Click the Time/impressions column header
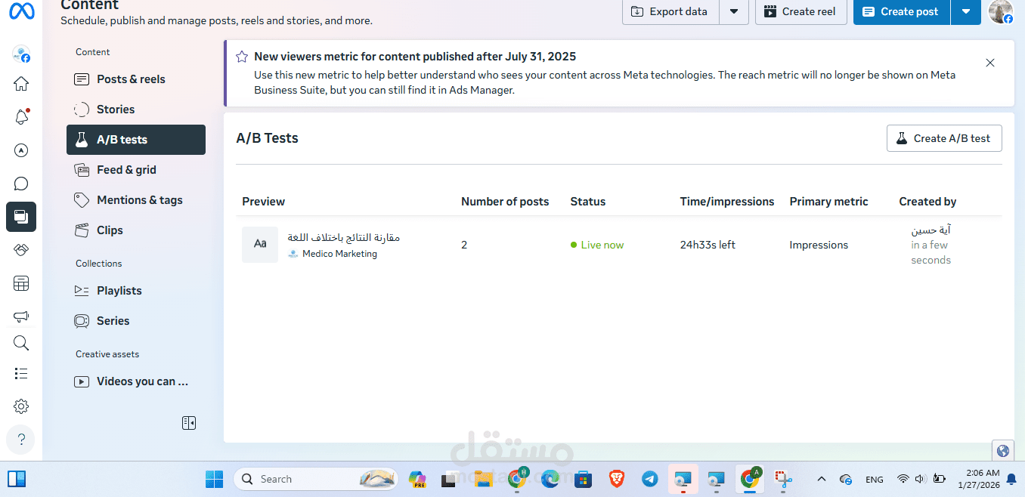The image size is (1025, 497). coord(727,202)
